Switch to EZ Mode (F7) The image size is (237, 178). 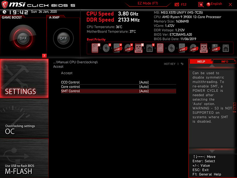click(148, 3)
